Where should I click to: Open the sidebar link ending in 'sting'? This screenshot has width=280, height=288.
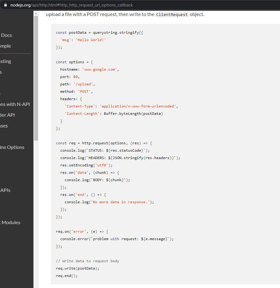6,61
